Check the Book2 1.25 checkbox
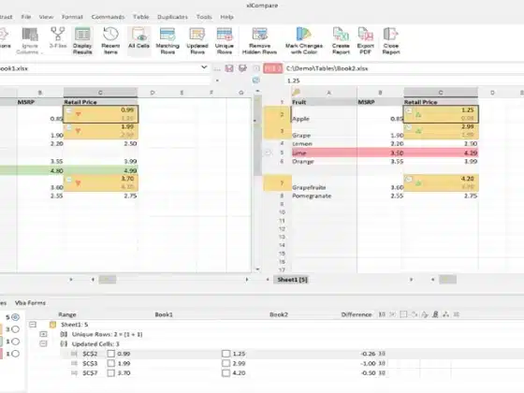Viewport: 524px width, 393px height. [226, 354]
